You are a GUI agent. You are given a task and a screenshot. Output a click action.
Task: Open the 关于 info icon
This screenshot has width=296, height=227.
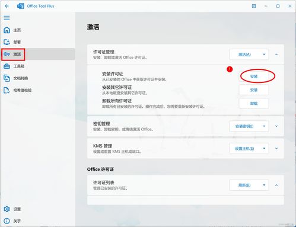[x=7, y=221]
